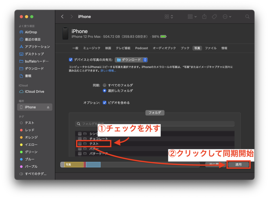
Task: Switch to the ファイル tab
Action: (x=211, y=48)
